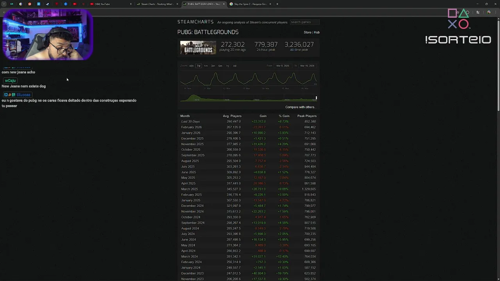Image resolution: width=500 pixels, height=281 pixels.
Task: Open the pinned blue D tab
Action: click(39, 4)
